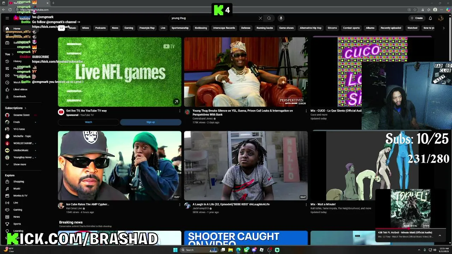Start voice search with the microphone
This screenshot has height=254, width=452.
(x=281, y=18)
